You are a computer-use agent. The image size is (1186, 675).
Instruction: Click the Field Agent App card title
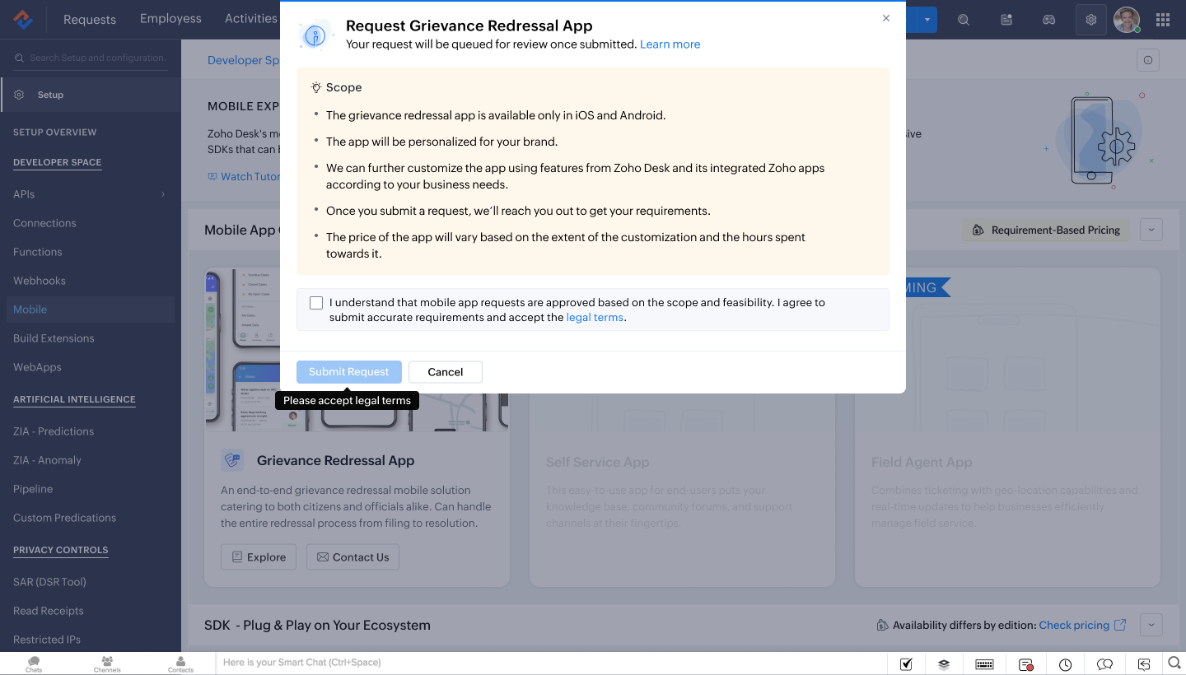click(x=922, y=463)
